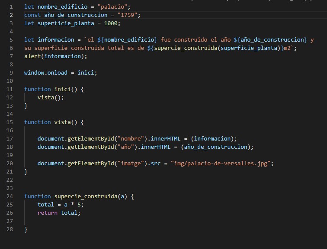
Task: Click the supercie_construida function declaration name
Action: (x=86, y=197)
